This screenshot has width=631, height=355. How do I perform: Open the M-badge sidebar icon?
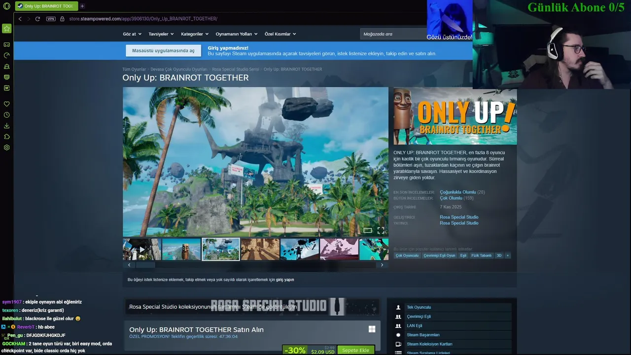pyautogui.click(x=7, y=88)
